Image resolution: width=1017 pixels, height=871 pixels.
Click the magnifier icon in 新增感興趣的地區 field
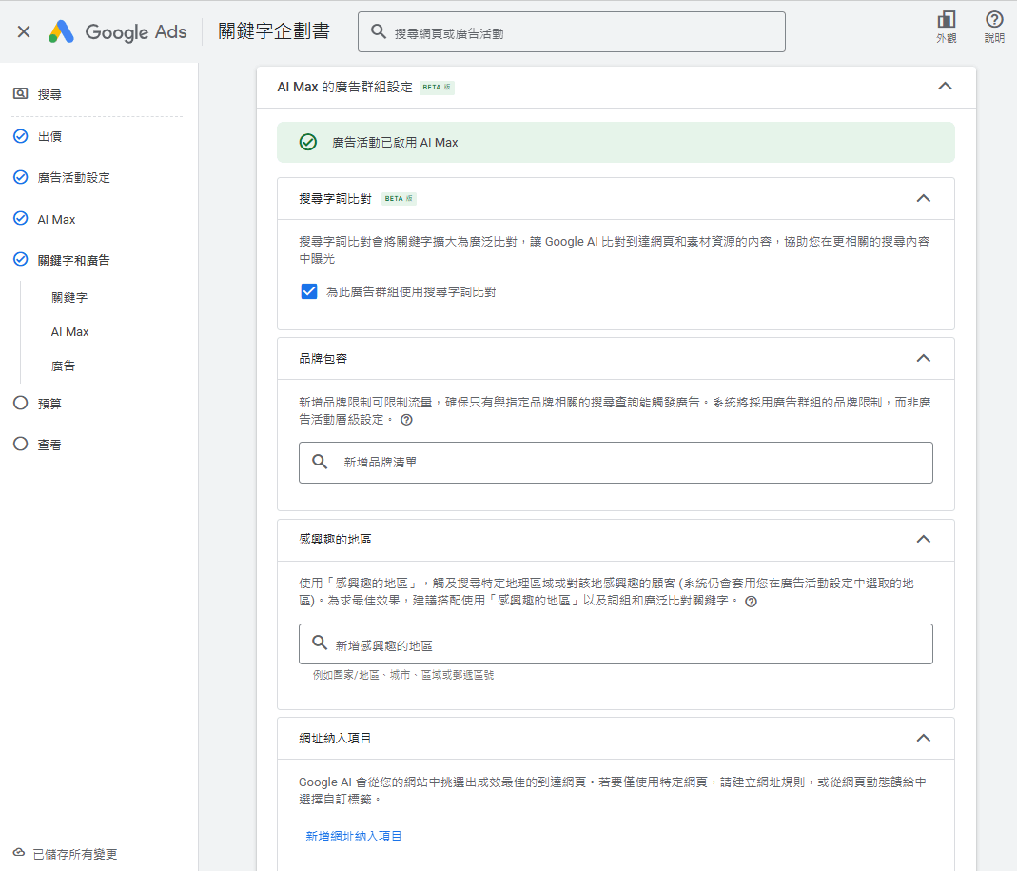320,643
